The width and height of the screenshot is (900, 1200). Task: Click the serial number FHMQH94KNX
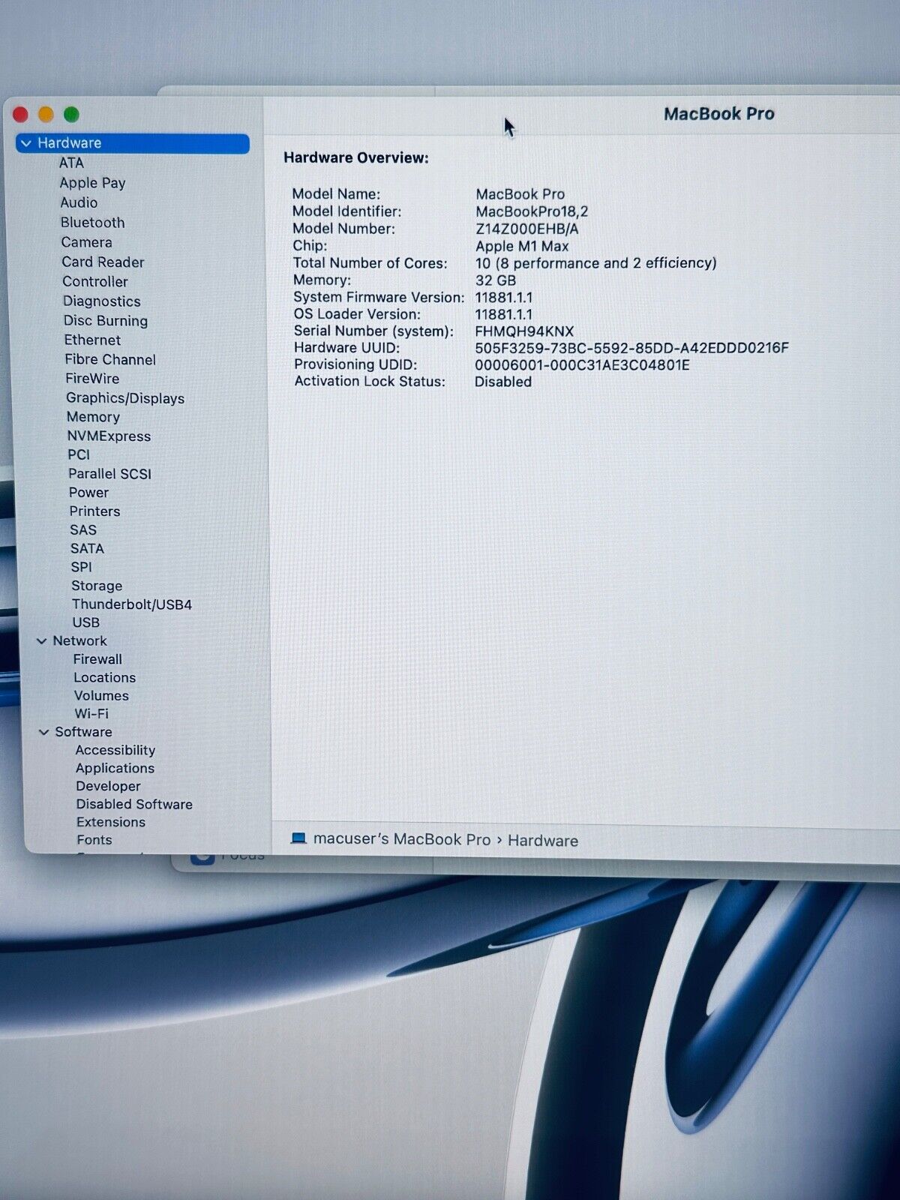524,331
